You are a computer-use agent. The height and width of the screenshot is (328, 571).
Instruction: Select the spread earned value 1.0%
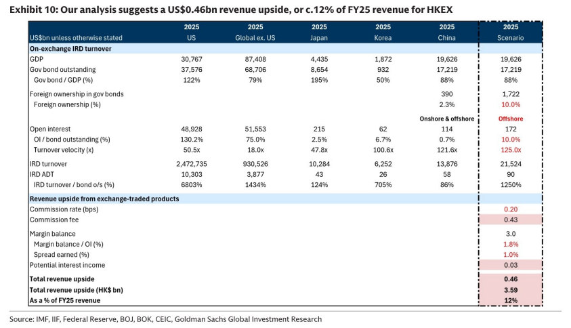(x=511, y=255)
